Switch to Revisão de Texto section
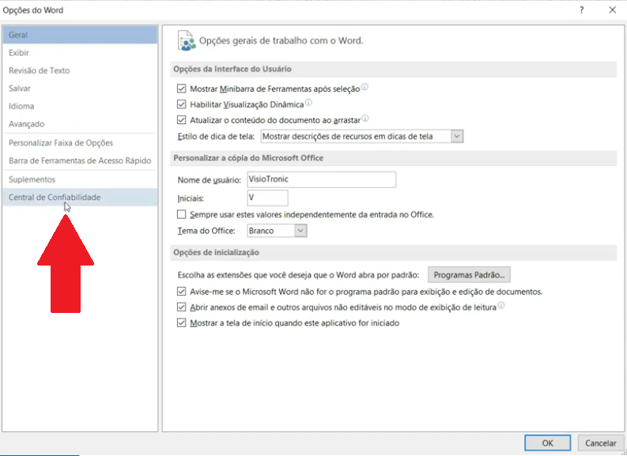 coord(39,70)
